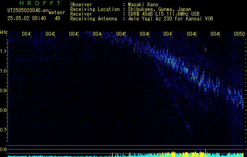Click the meteor count value 49
The width and height of the screenshot is (247, 157).
click(57, 18)
